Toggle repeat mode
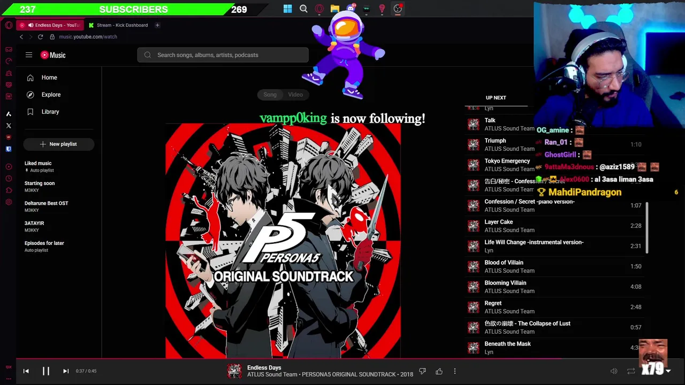 click(x=631, y=371)
